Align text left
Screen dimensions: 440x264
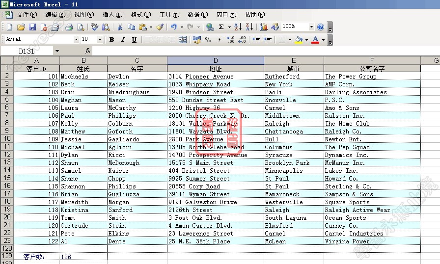148,40
